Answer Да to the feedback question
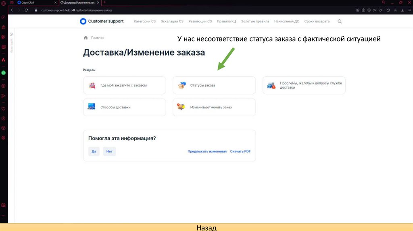The width and height of the screenshot is (413, 231). pos(94,151)
